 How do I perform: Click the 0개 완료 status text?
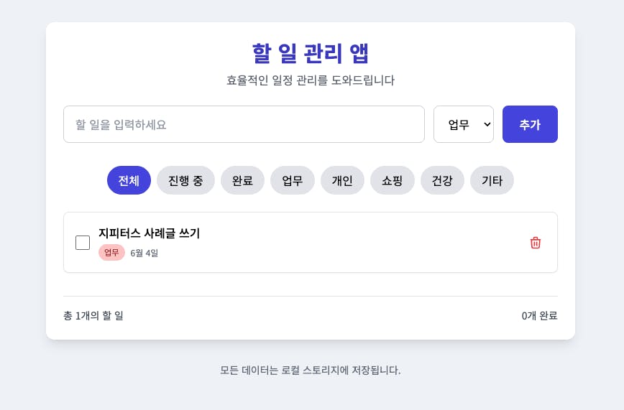(539, 316)
